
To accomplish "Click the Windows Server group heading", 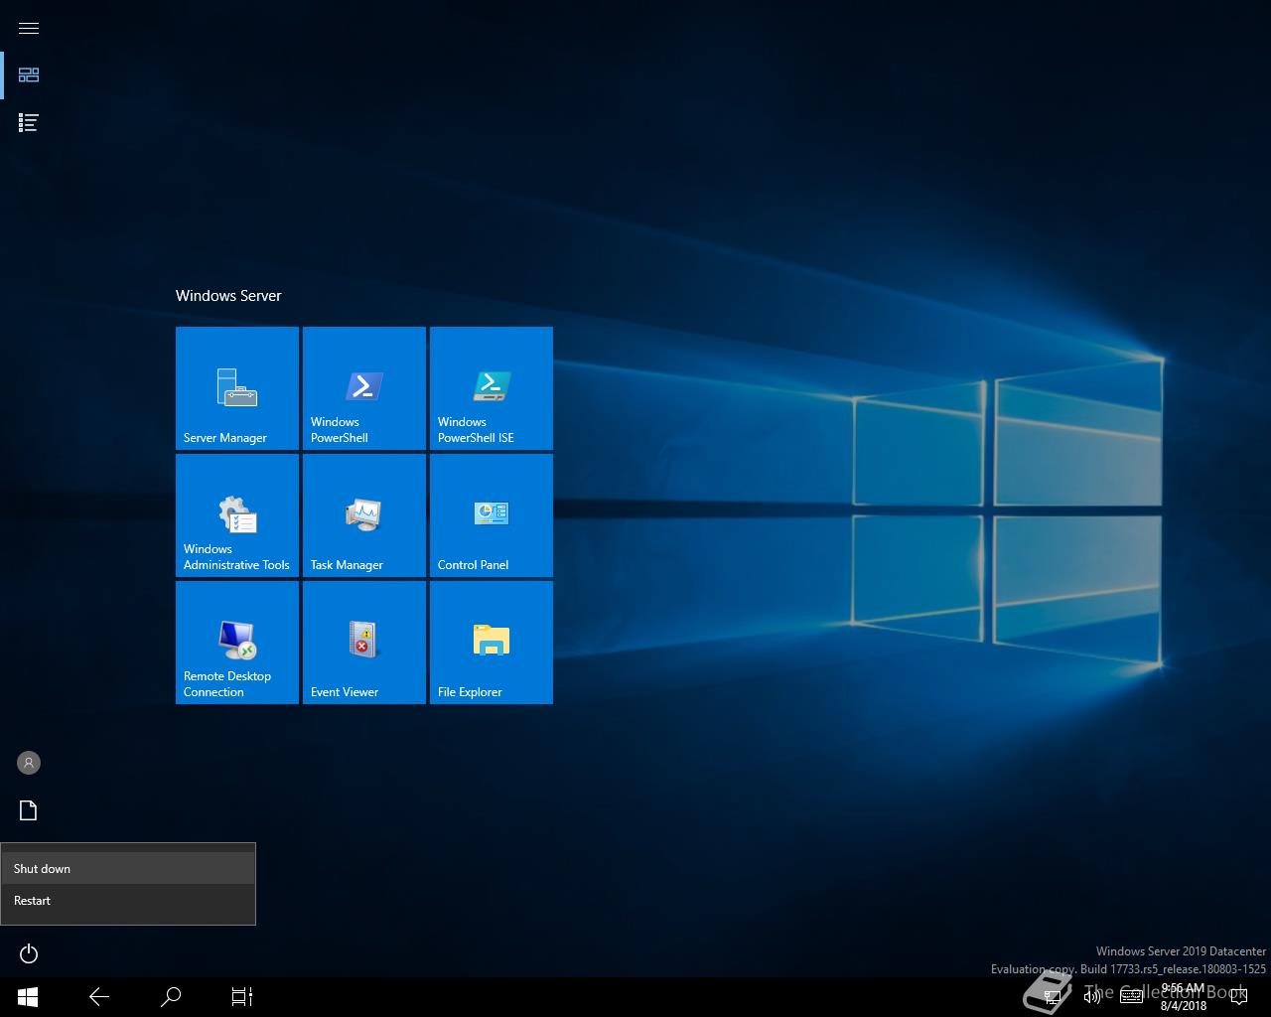I will coord(228,296).
